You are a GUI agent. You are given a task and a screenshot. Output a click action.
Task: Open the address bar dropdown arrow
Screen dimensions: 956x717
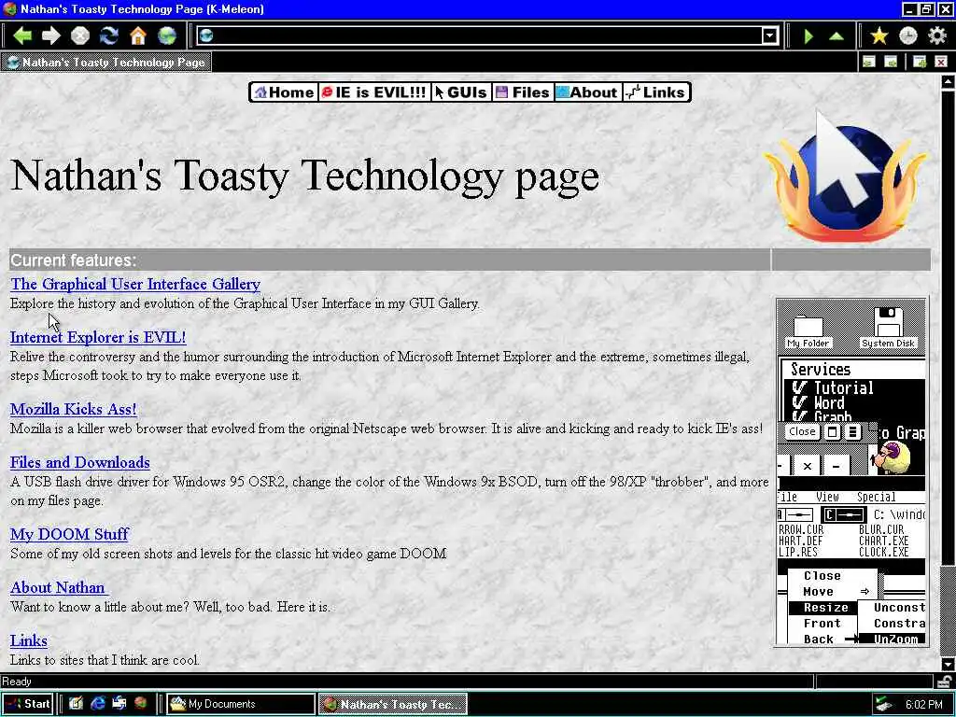tap(770, 36)
